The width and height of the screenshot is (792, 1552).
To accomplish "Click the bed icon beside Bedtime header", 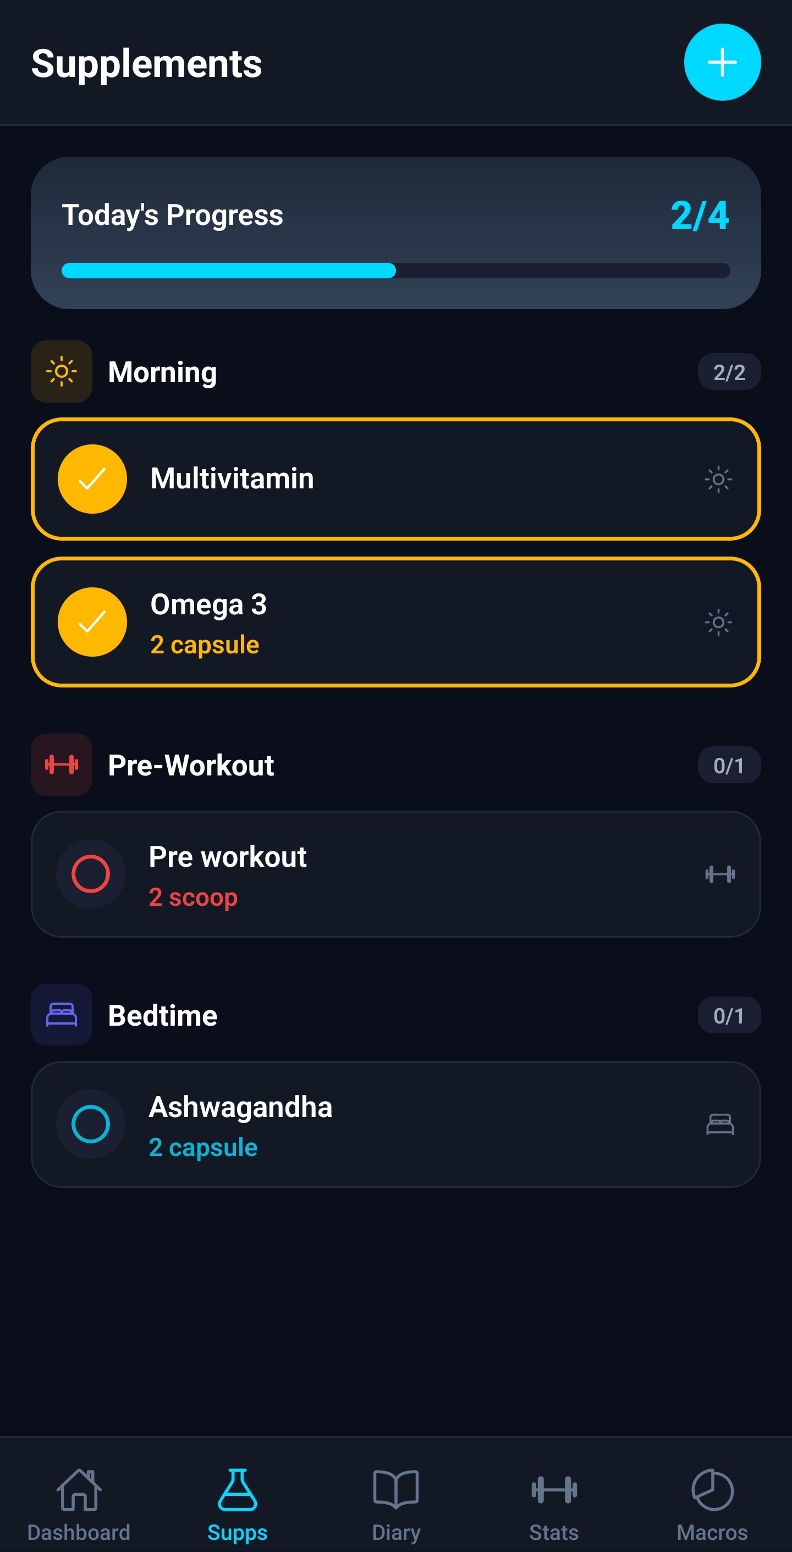I will click(62, 1015).
